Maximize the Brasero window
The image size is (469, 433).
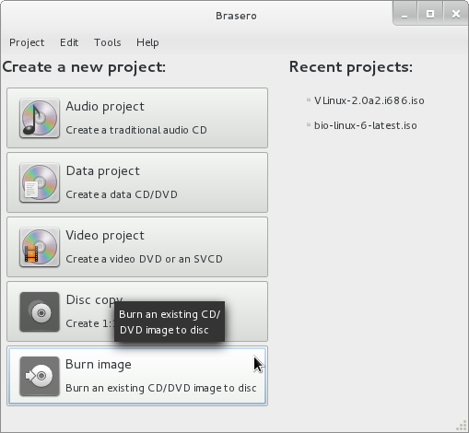coord(430,14)
